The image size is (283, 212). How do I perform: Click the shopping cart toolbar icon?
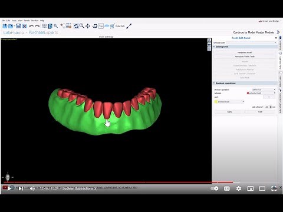tap(112, 26)
